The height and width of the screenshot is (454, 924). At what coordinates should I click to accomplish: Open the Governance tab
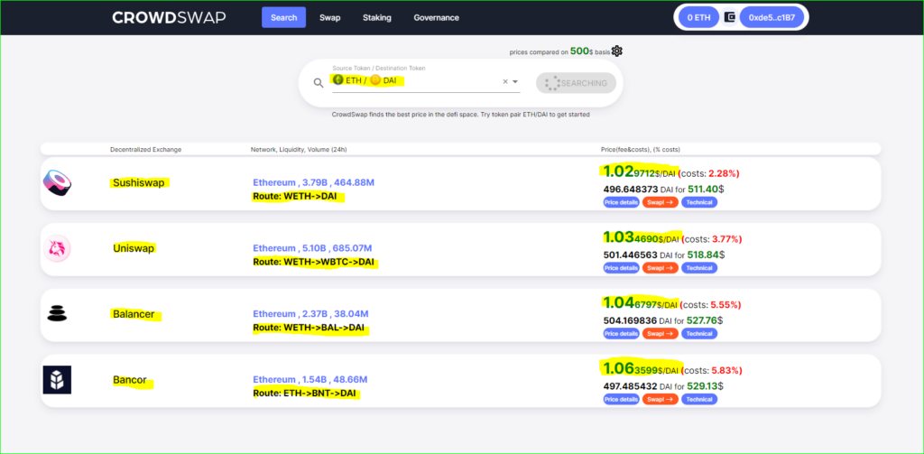436,18
